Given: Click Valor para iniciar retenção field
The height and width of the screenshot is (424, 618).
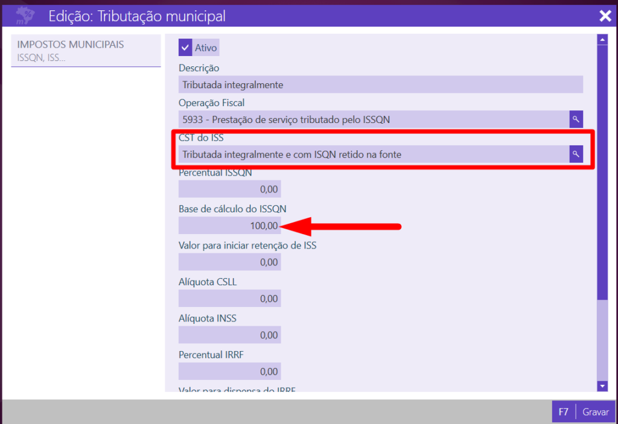Looking at the screenshot, I should pos(229,262).
